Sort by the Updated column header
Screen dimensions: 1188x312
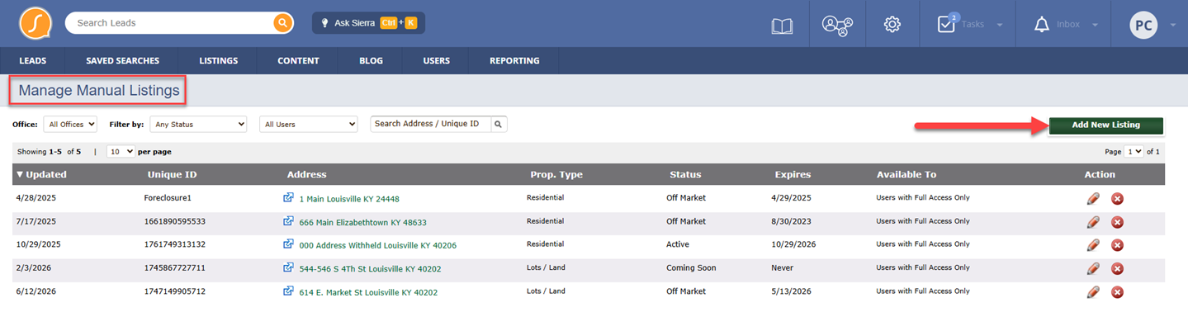tap(41, 174)
